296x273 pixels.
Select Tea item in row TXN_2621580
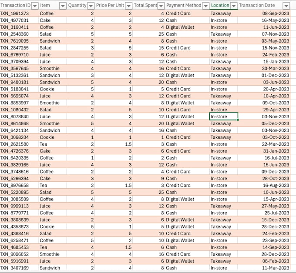coord(53,144)
